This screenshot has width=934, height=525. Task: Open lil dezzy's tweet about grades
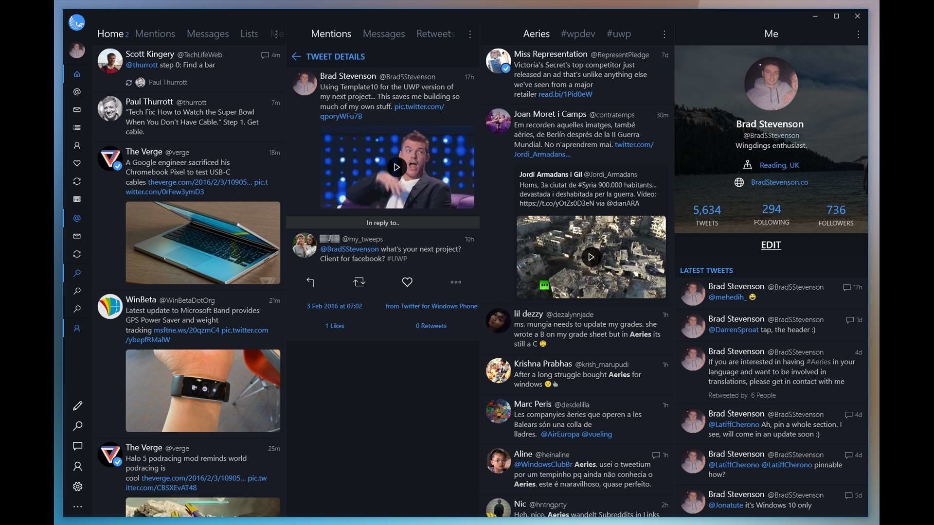(x=577, y=329)
